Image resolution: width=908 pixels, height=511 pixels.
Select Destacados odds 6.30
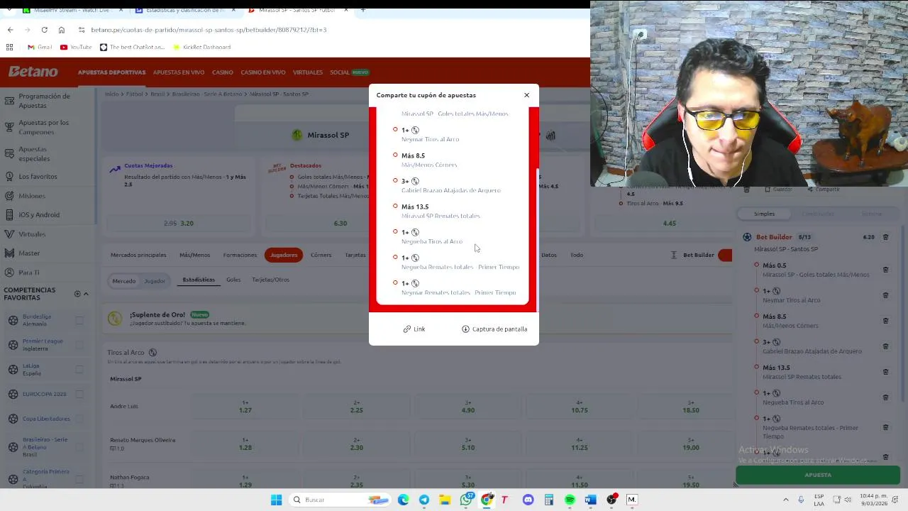coord(340,223)
